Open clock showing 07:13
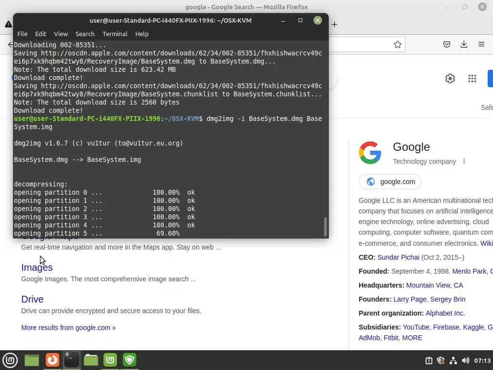 point(482,360)
